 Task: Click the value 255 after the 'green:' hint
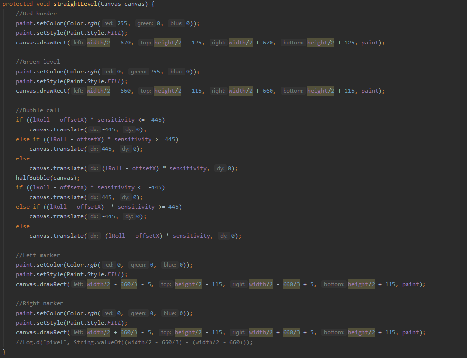(x=155, y=72)
